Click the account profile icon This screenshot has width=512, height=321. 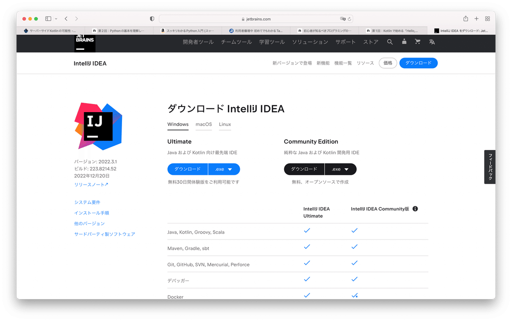click(x=404, y=42)
